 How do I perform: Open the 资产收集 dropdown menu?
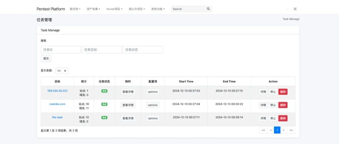click(94, 9)
